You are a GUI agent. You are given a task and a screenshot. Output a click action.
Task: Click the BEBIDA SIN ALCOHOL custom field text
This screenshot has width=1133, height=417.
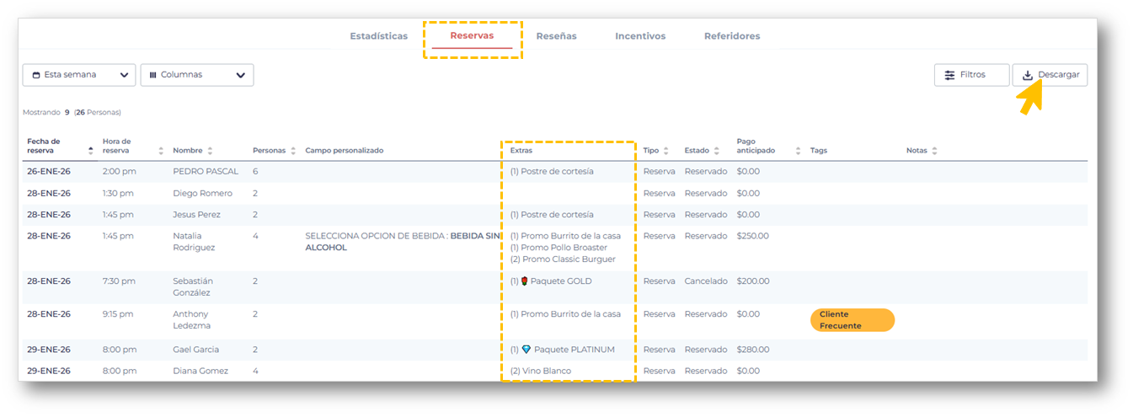pos(403,242)
